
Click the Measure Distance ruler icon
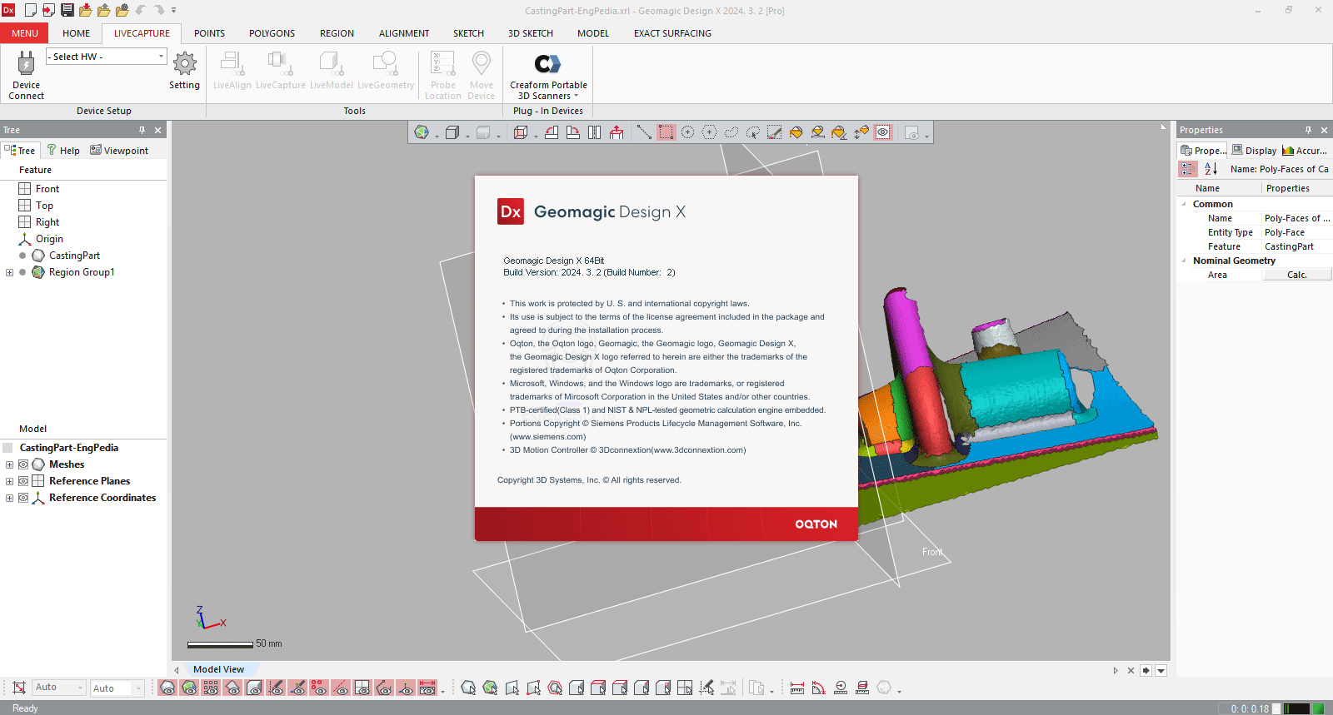[x=797, y=688]
